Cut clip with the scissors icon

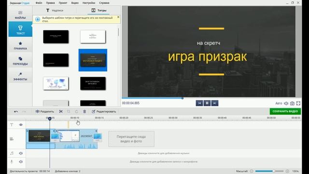point(61,112)
